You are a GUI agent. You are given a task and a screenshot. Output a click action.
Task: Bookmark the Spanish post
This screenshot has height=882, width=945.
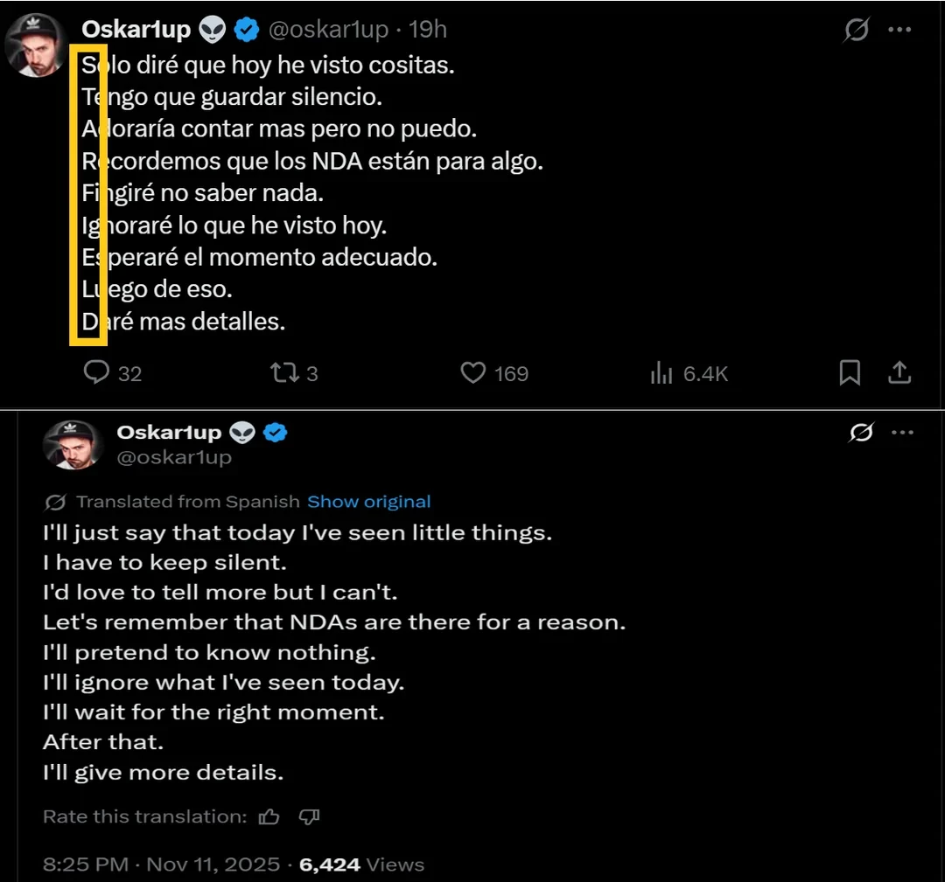click(x=850, y=373)
